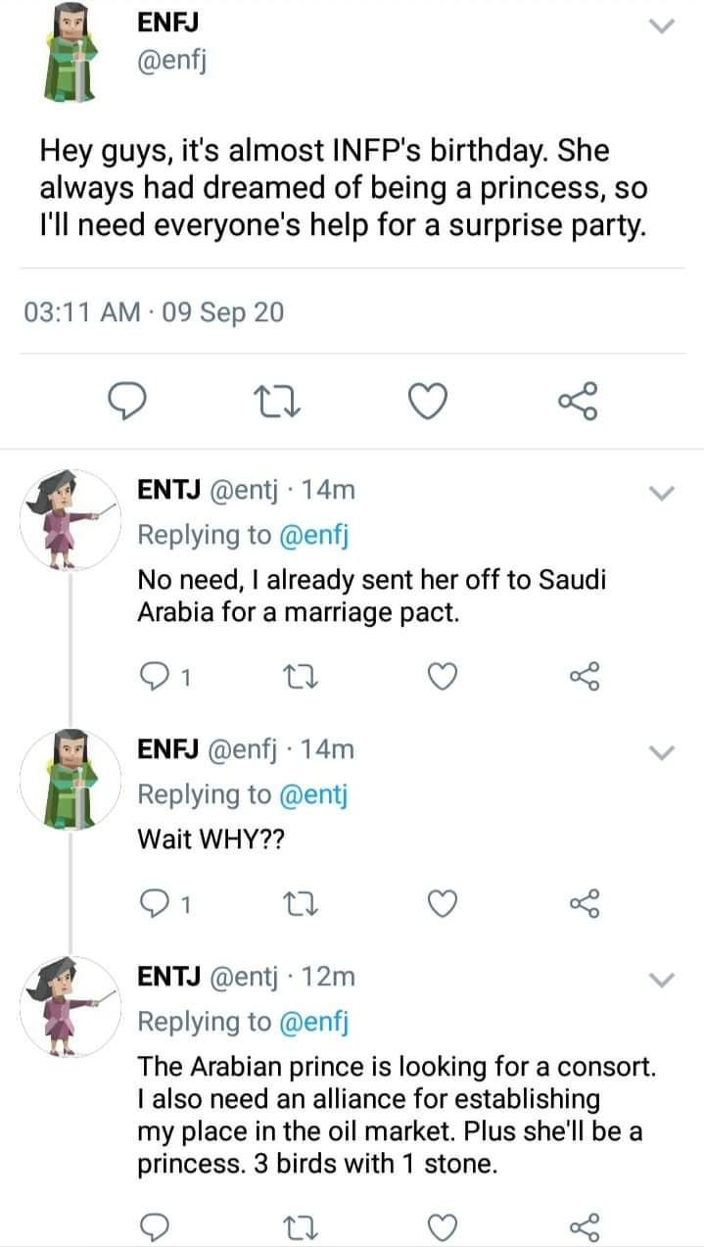The height and width of the screenshot is (1247, 704).
Task: Share the marriage pact reply
Action: [x=585, y=675]
